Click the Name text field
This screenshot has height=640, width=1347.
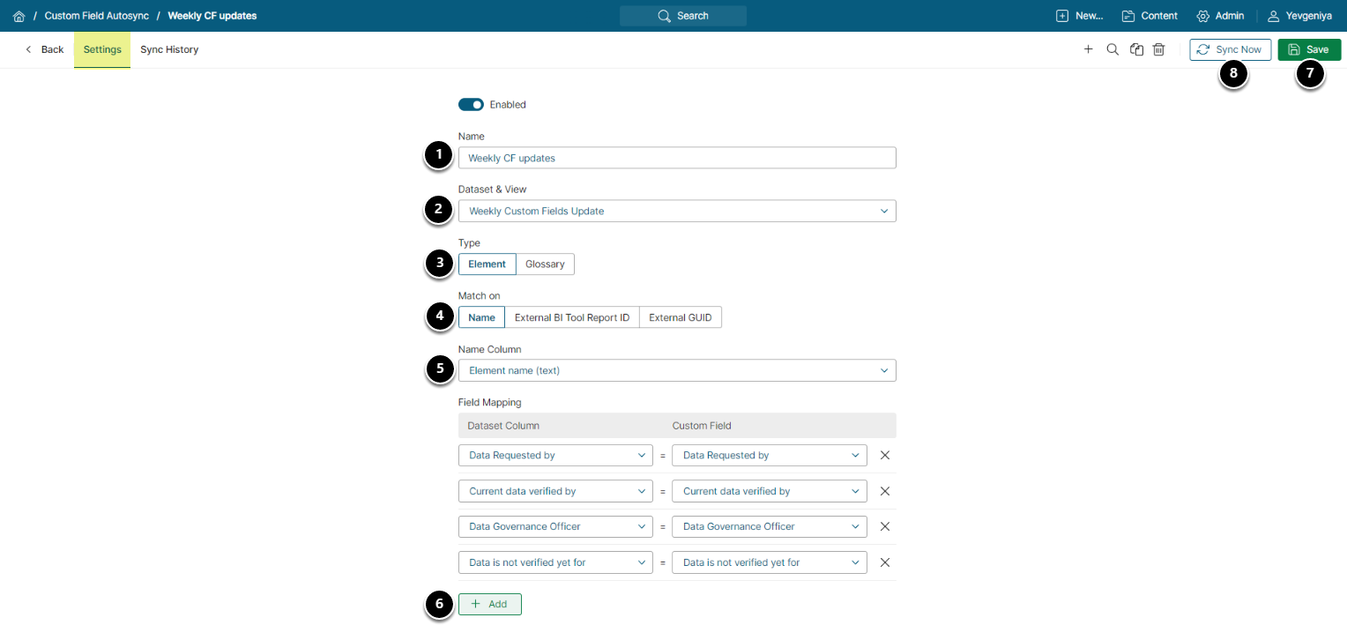coord(677,158)
